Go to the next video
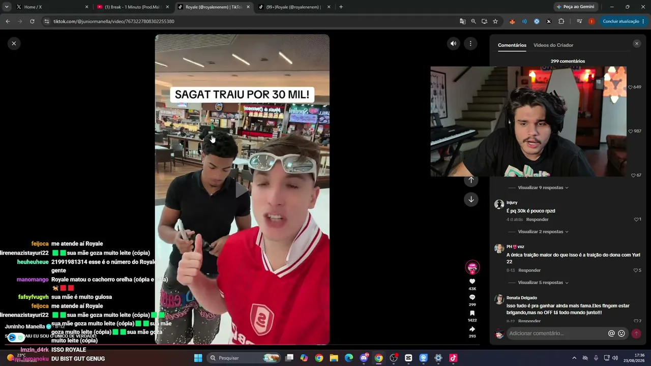Viewport: 651px width, 366px height. (471, 199)
